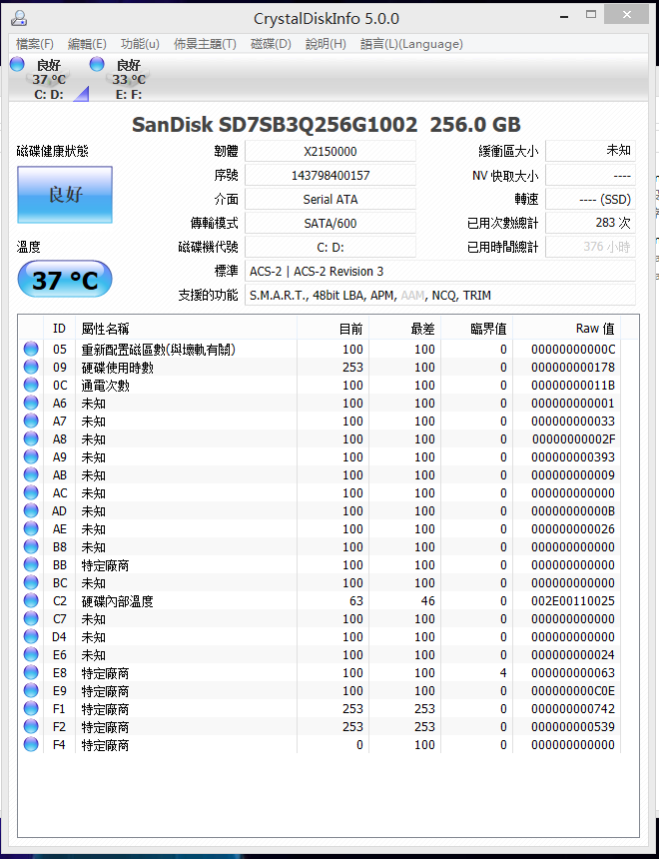Image resolution: width=659 pixels, height=859 pixels.
Task: Click the CrystalDiskInfo app icon in title bar
Action: click(x=19, y=19)
